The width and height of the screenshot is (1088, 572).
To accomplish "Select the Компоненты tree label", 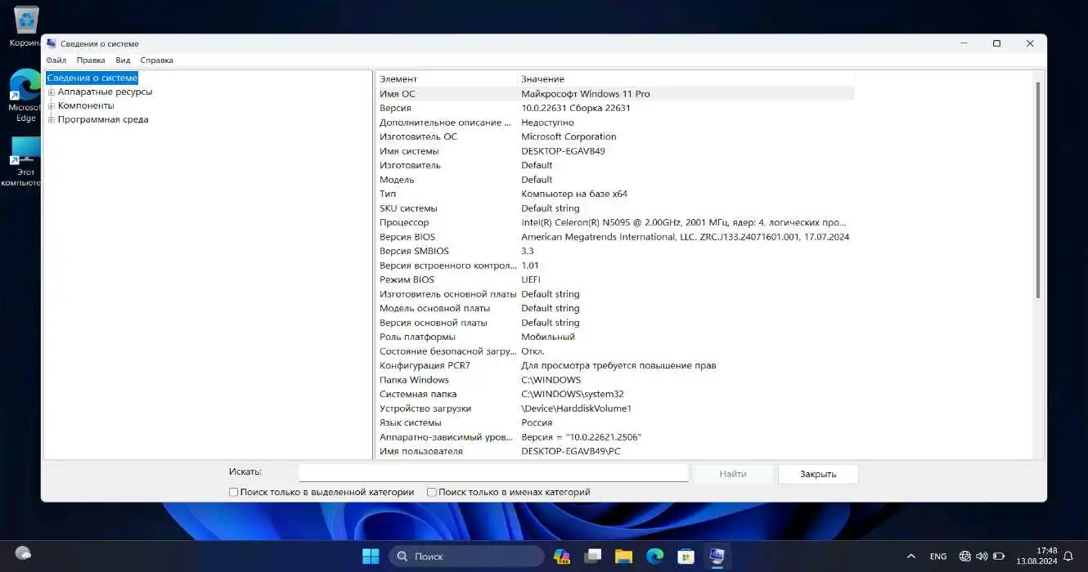I will 86,105.
